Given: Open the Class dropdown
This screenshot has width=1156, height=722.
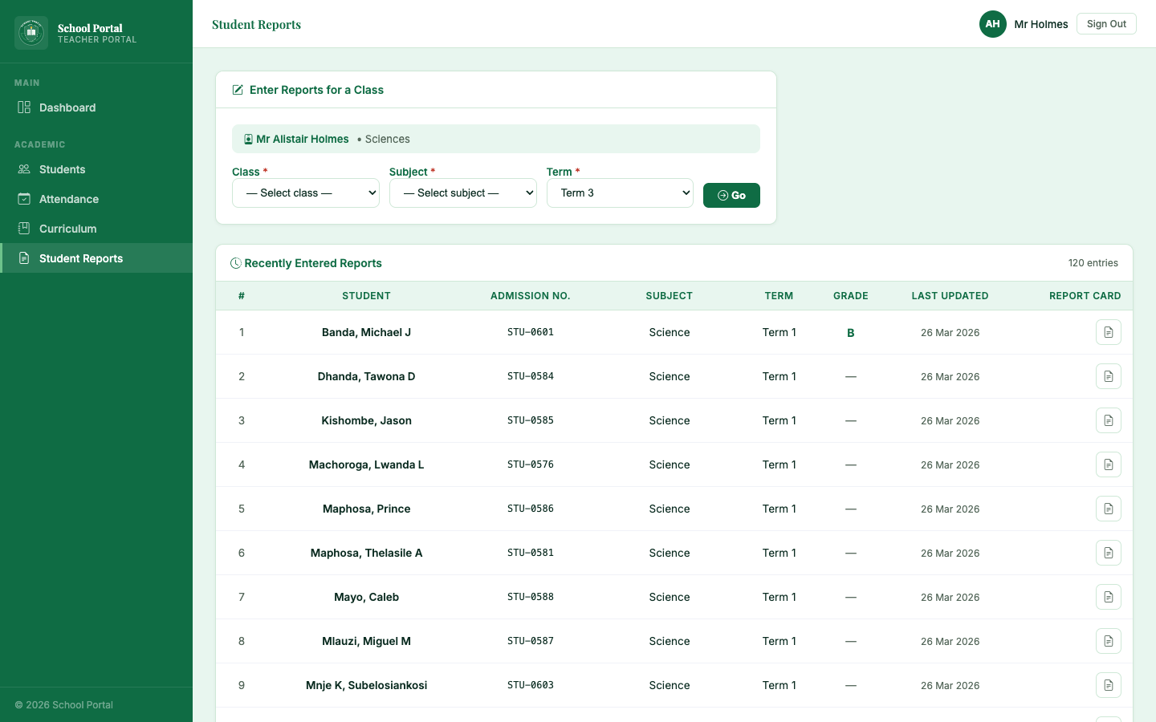Looking at the screenshot, I should click(x=305, y=193).
